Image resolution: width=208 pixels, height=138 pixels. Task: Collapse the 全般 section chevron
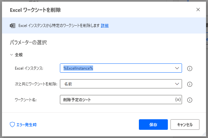click(12, 55)
